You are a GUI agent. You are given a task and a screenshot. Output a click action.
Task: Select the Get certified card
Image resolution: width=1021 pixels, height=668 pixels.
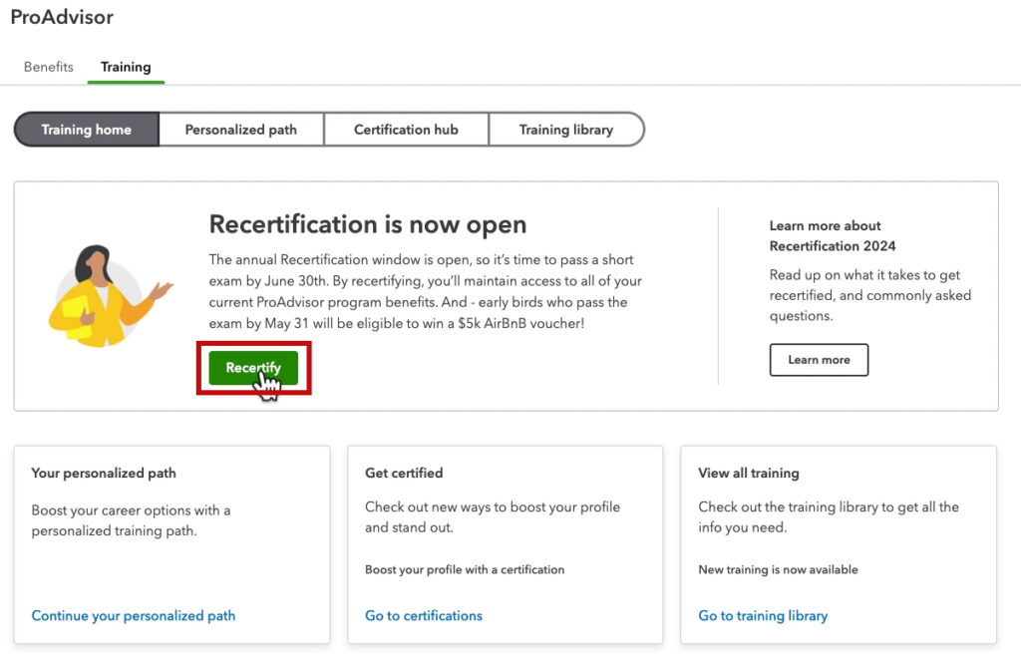coord(505,543)
